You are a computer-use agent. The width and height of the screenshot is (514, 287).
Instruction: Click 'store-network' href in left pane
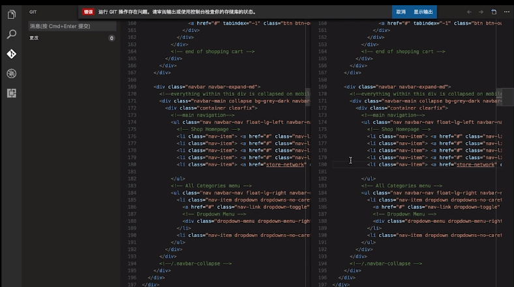click(285, 164)
